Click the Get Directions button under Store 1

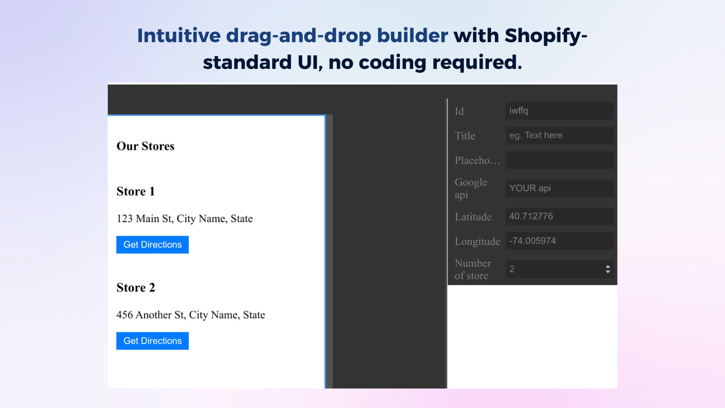coord(152,244)
